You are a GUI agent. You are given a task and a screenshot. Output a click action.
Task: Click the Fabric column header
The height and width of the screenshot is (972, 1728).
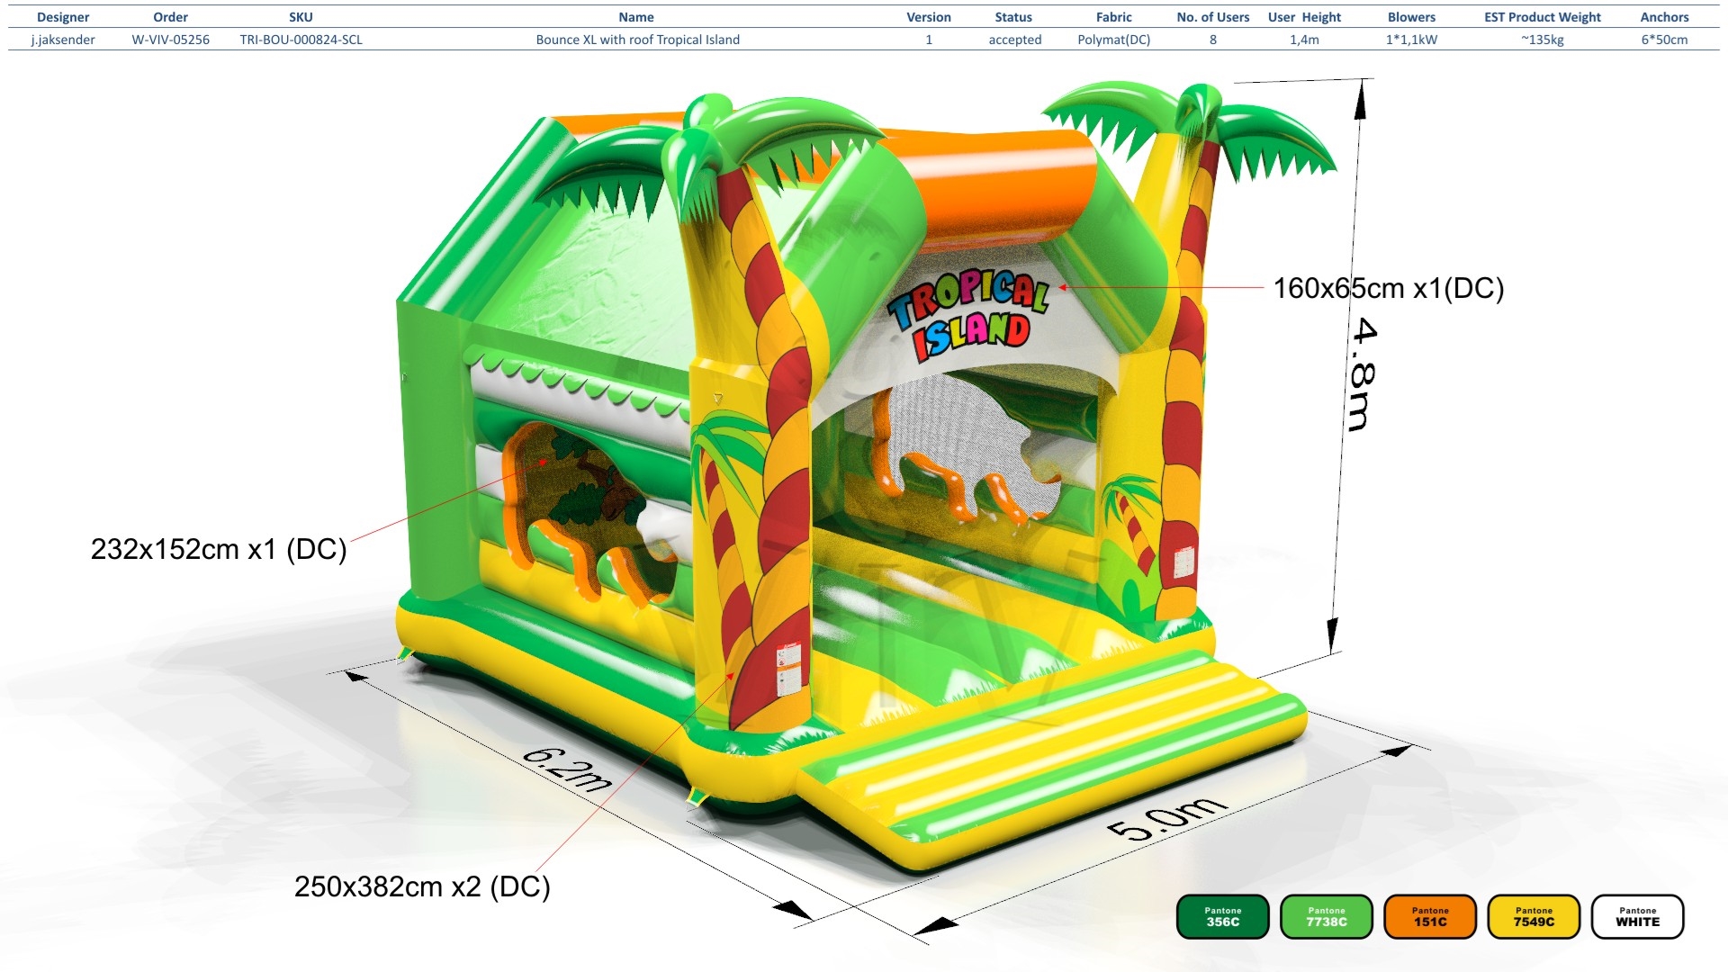(x=1114, y=17)
